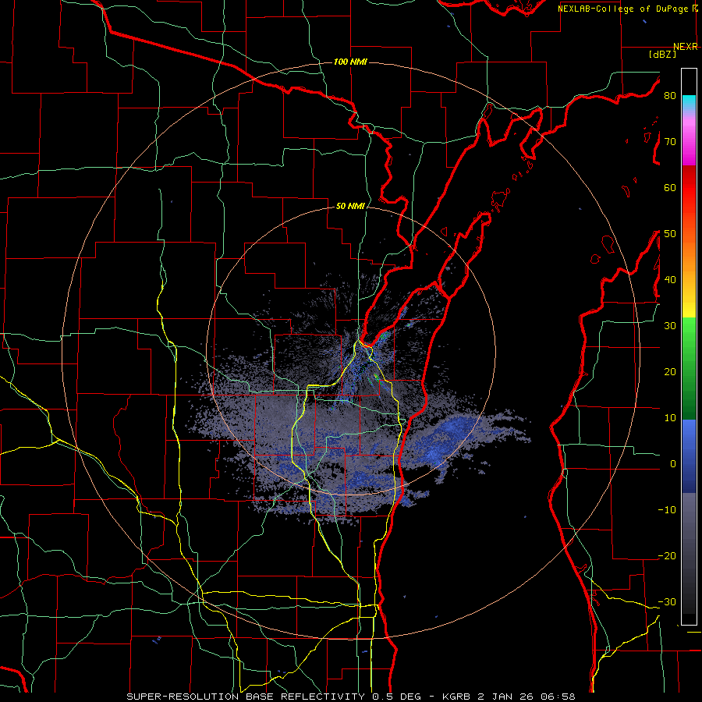
Task: Click the '2 JAN 26 06:58' timestamp
Action: [x=527, y=697]
